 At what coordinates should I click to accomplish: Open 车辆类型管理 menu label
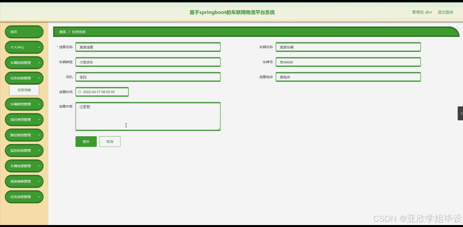20,104
